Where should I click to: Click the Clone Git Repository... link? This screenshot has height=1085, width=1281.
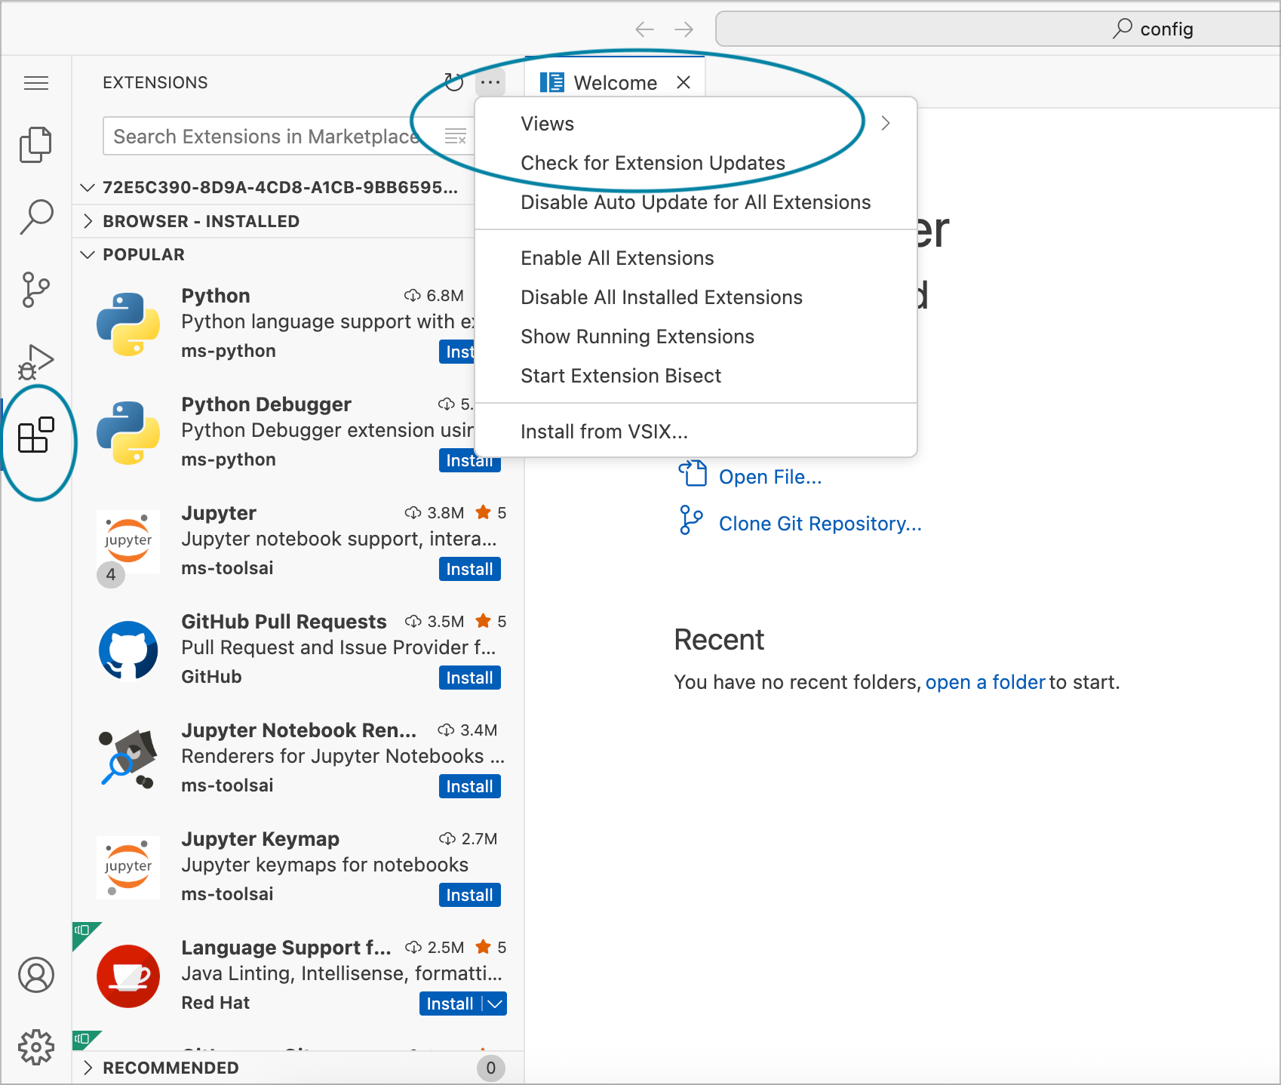click(820, 524)
